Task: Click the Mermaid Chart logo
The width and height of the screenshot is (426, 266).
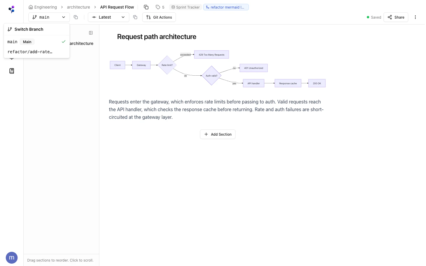Action: tap(12, 9)
